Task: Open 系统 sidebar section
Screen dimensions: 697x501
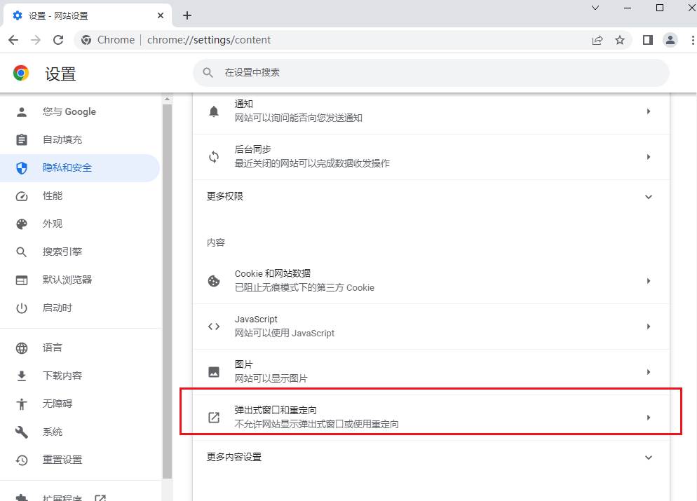Action: [x=80, y=432]
